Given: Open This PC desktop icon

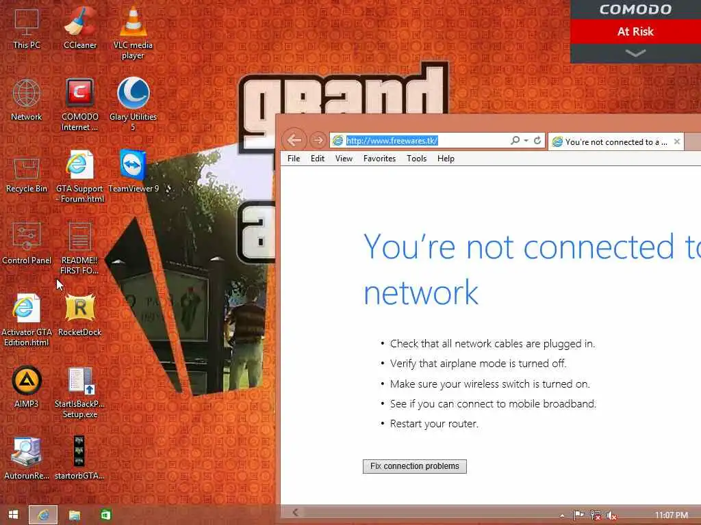Looking at the screenshot, I should point(27,28).
